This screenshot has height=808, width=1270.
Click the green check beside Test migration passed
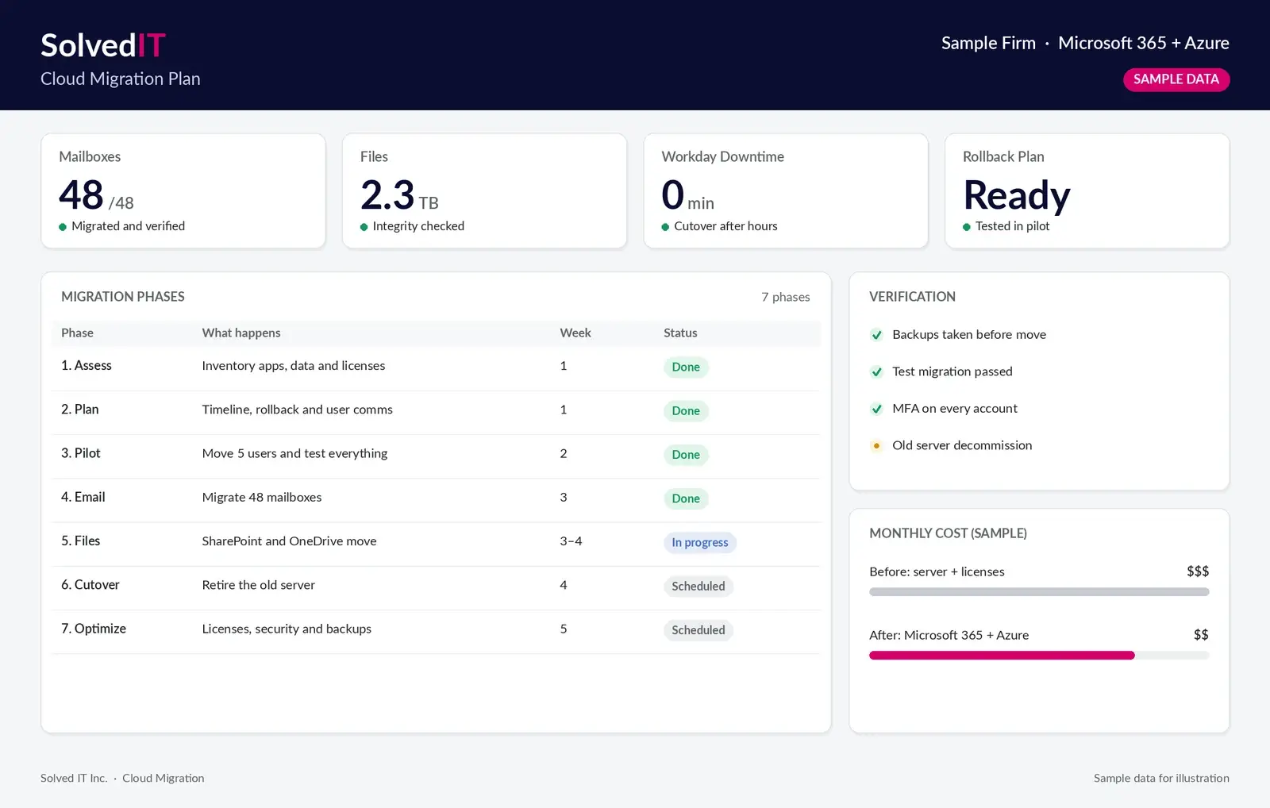[x=876, y=371]
